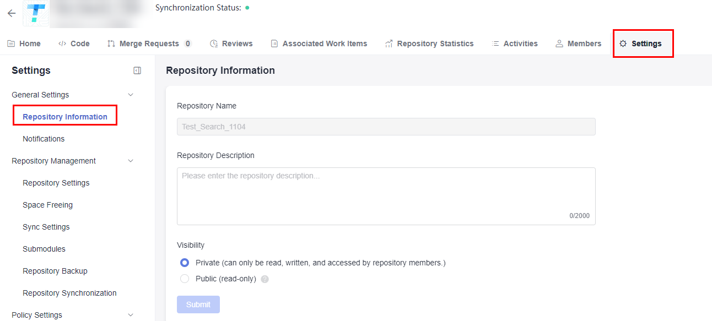Viewport: 712px width, 321px height.
Task: Click the Repository Name field
Action: coord(386,127)
